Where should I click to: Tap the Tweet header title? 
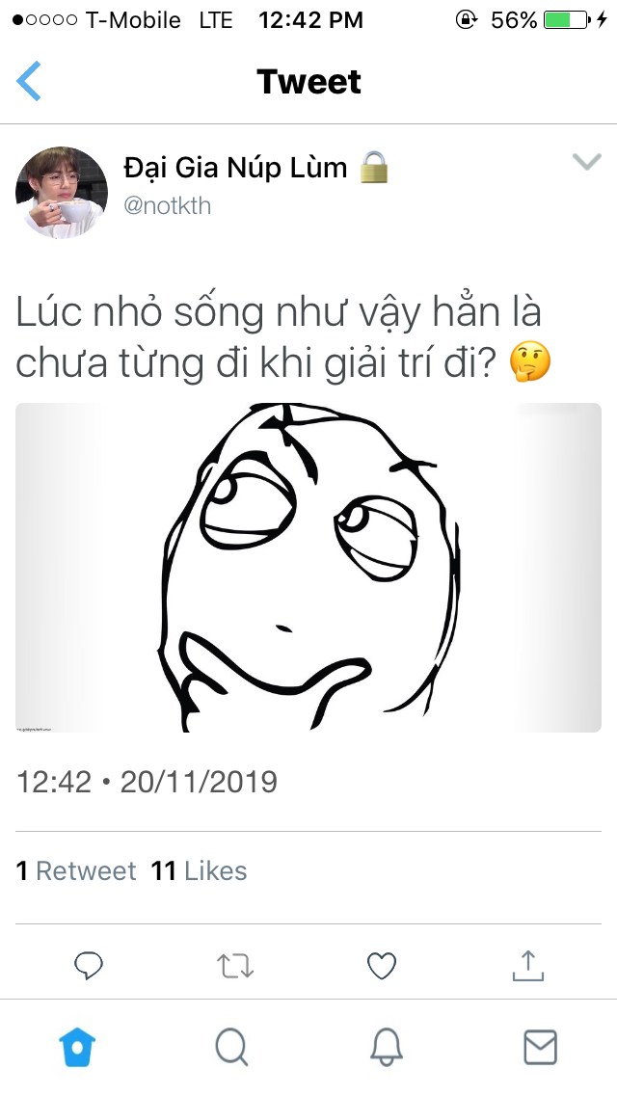coord(308,81)
